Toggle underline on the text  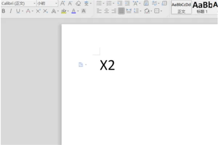coord(18,11)
